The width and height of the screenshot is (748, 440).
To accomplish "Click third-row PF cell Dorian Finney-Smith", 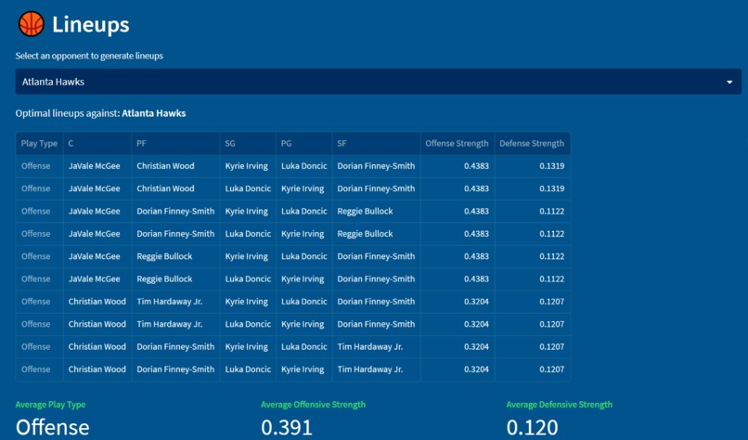I will click(x=175, y=211).
